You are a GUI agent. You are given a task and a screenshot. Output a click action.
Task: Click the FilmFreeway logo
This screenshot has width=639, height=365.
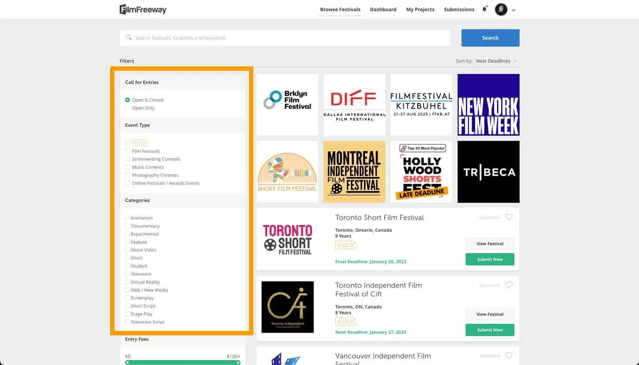(x=143, y=9)
